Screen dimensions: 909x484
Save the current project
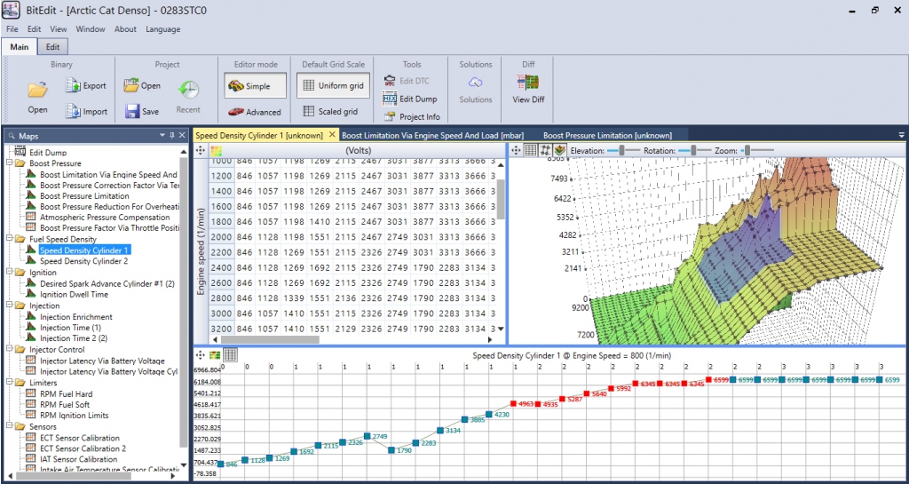coord(142,111)
